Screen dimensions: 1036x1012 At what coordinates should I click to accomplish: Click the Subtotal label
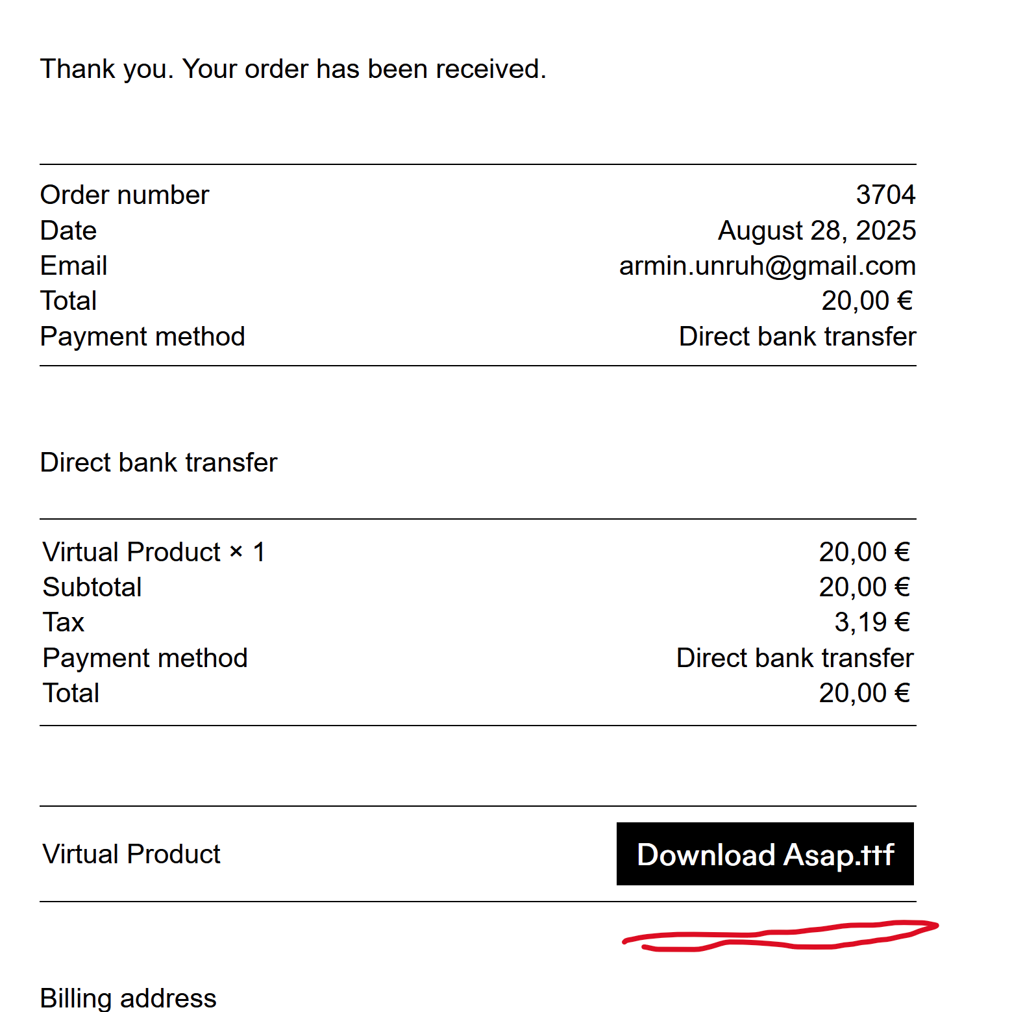(x=92, y=587)
